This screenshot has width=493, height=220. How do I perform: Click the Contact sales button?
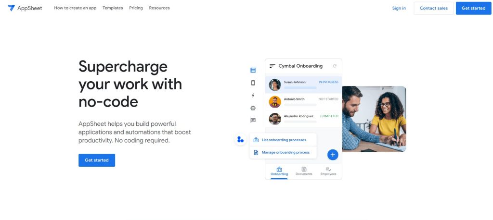tap(433, 8)
